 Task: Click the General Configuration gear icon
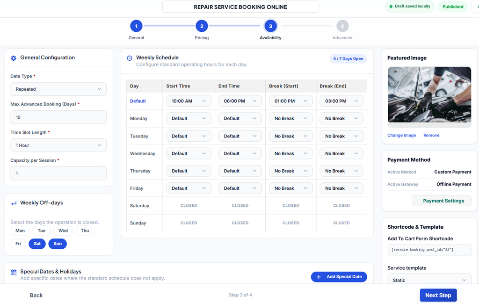point(14,58)
